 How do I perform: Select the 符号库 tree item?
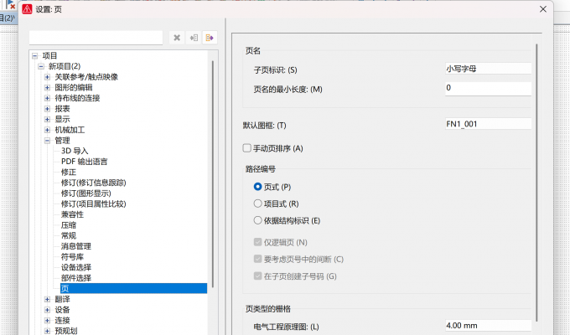click(x=72, y=257)
